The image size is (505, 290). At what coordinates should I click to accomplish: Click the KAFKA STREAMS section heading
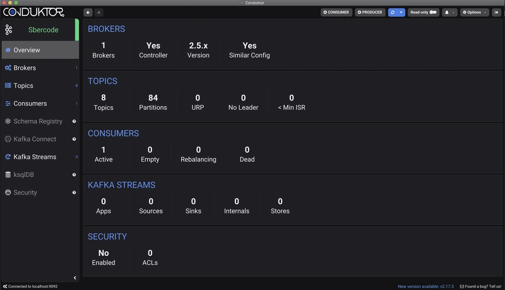[x=121, y=185]
